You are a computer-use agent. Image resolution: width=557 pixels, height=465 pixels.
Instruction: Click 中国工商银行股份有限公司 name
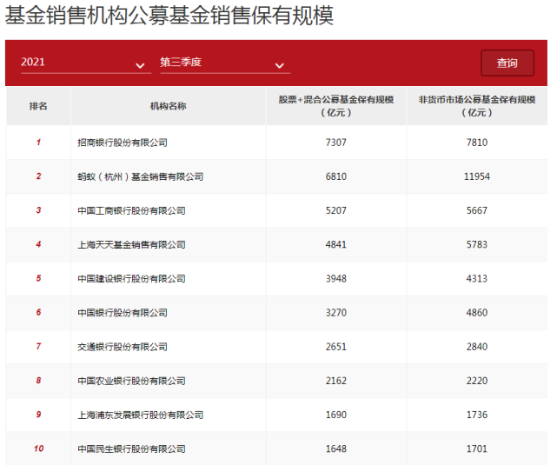click(x=131, y=210)
